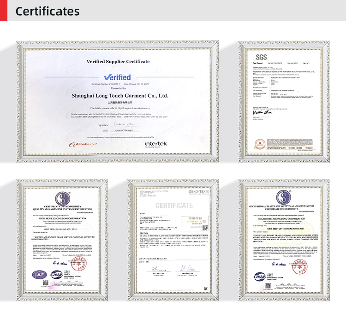346x330 pixels.
Task: Click the signature on SGS report
Action: pos(262,113)
